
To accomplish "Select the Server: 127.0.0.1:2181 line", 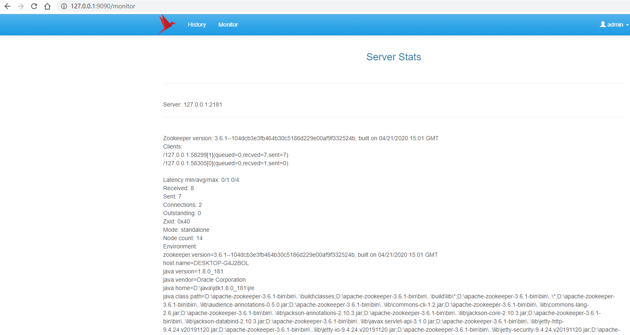I will coord(192,104).
